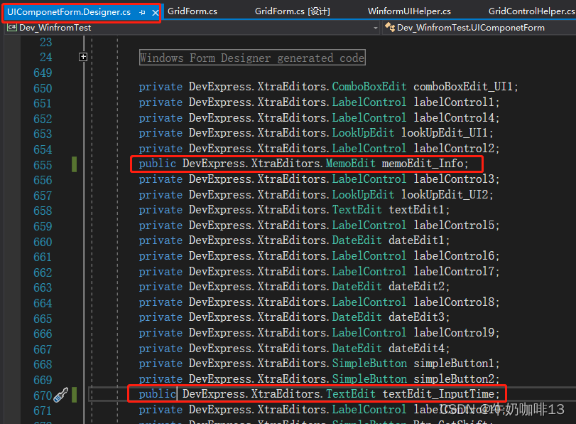
Task: Switch to the WinformUIHelper.cs tab
Action: (x=409, y=11)
